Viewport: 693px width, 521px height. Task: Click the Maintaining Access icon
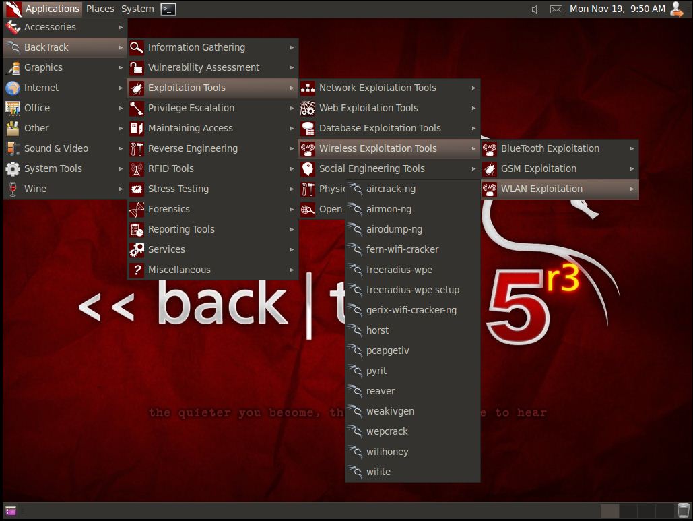coord(137,128)
